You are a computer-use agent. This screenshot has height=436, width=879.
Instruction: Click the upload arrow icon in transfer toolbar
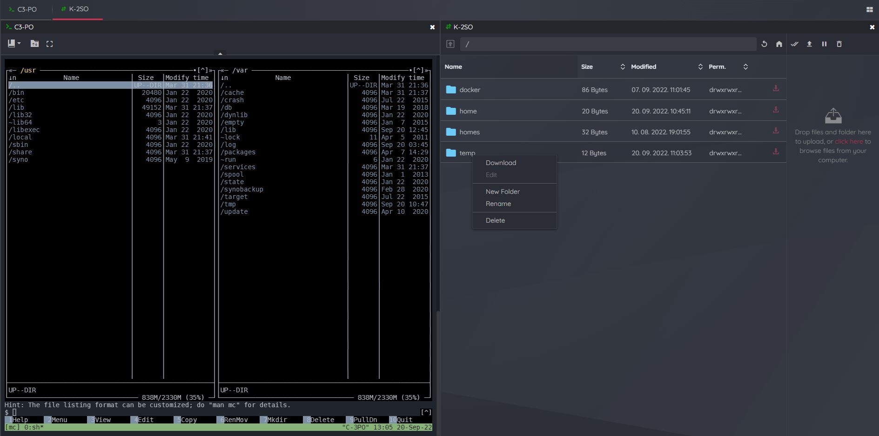coord(809,44)
